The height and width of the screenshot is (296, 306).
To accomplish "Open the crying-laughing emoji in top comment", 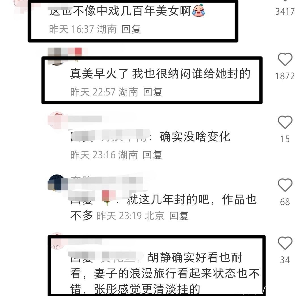I will tap(199, 10).
